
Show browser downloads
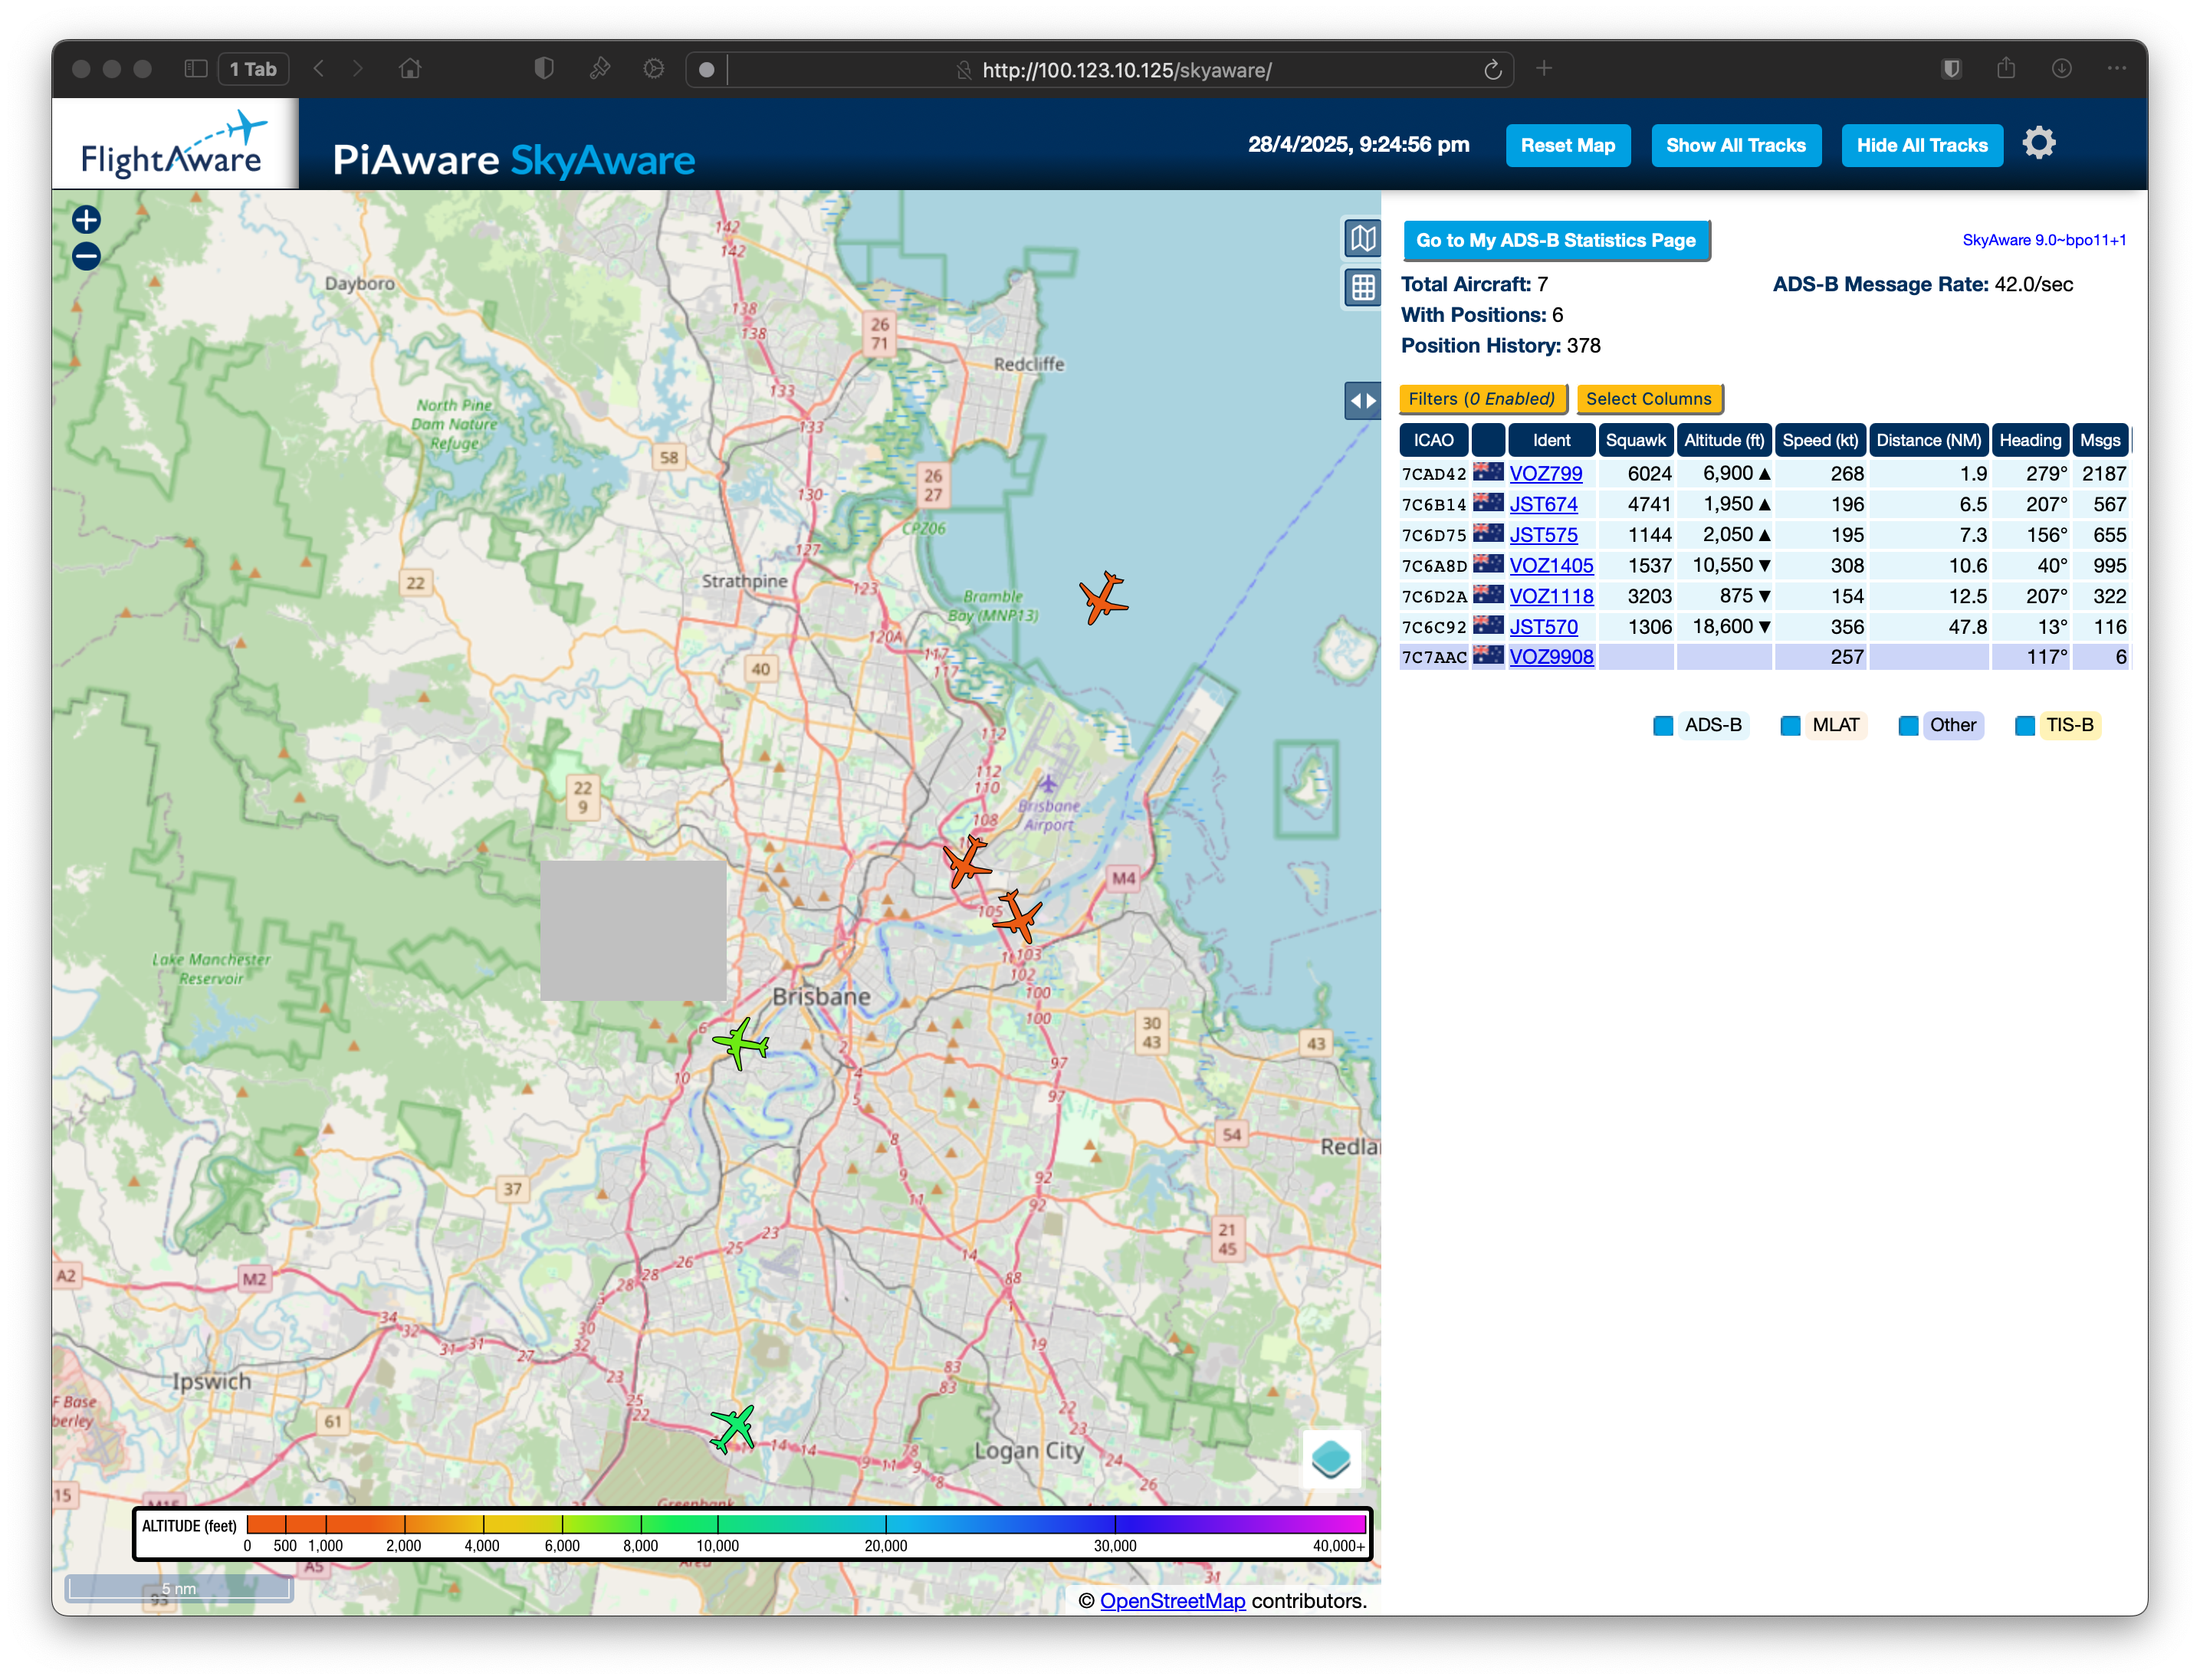click(x=2061, y=68)
